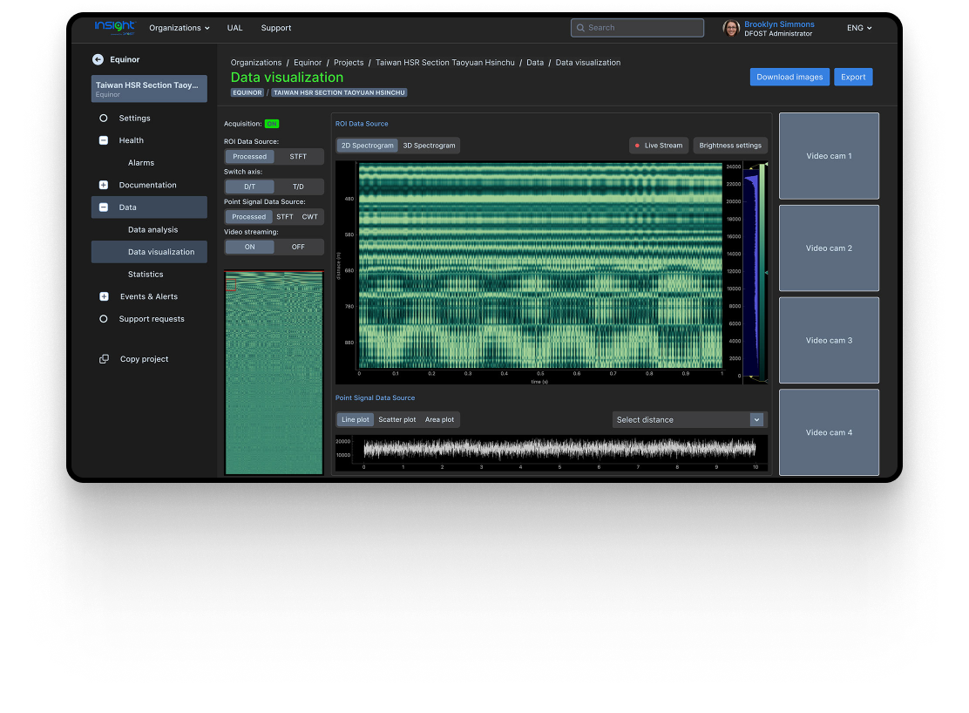Expand the Events & Alerts section
Image resolution: width=969 pixels, height=713 pixels.
click(104, 296)
